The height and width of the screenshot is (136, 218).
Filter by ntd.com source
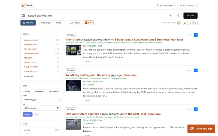pyautogui.click(x=28, y=58)
